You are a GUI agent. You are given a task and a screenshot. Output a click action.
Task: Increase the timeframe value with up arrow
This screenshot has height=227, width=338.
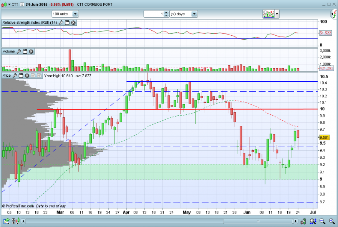[166, 13]
